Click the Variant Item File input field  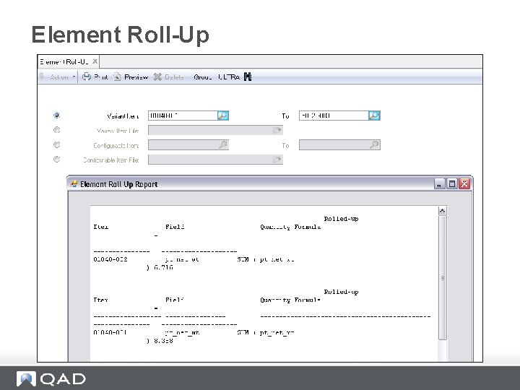point(210,130)
